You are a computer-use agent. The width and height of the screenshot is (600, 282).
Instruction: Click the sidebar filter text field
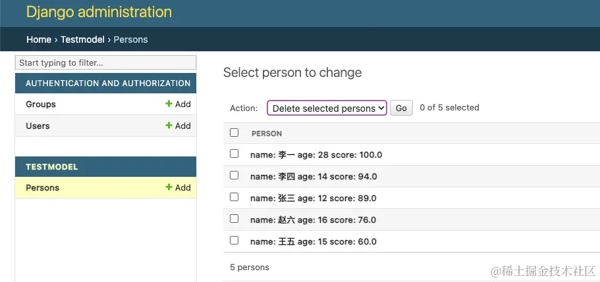[x=106, y=63]
